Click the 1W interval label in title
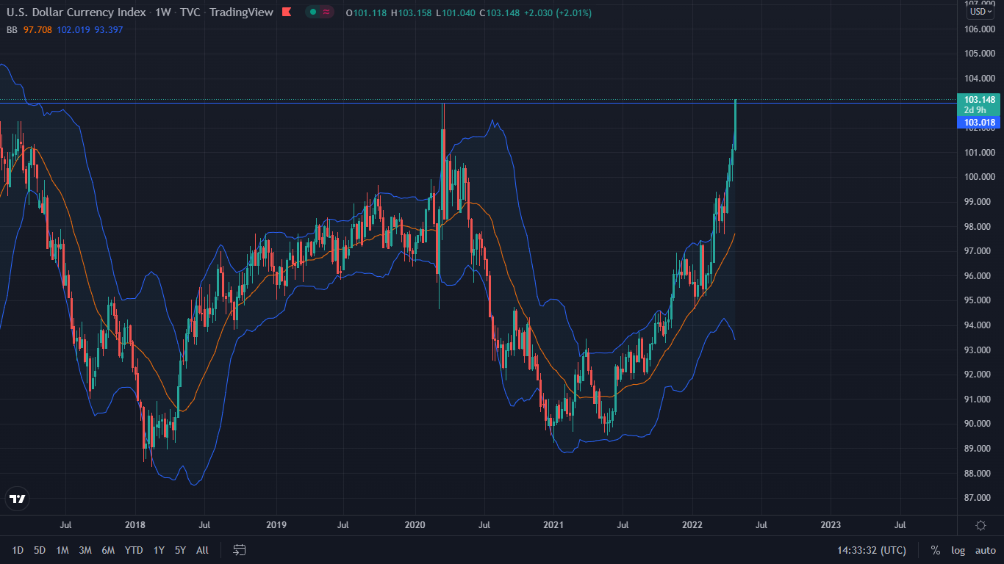Viewport: 1004px width, 564px height. point(163,12)
